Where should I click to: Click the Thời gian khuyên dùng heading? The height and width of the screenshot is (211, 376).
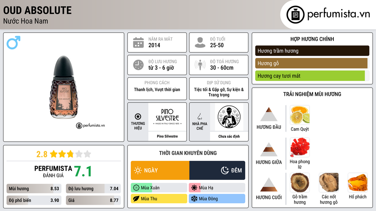[x=188, y=153]
